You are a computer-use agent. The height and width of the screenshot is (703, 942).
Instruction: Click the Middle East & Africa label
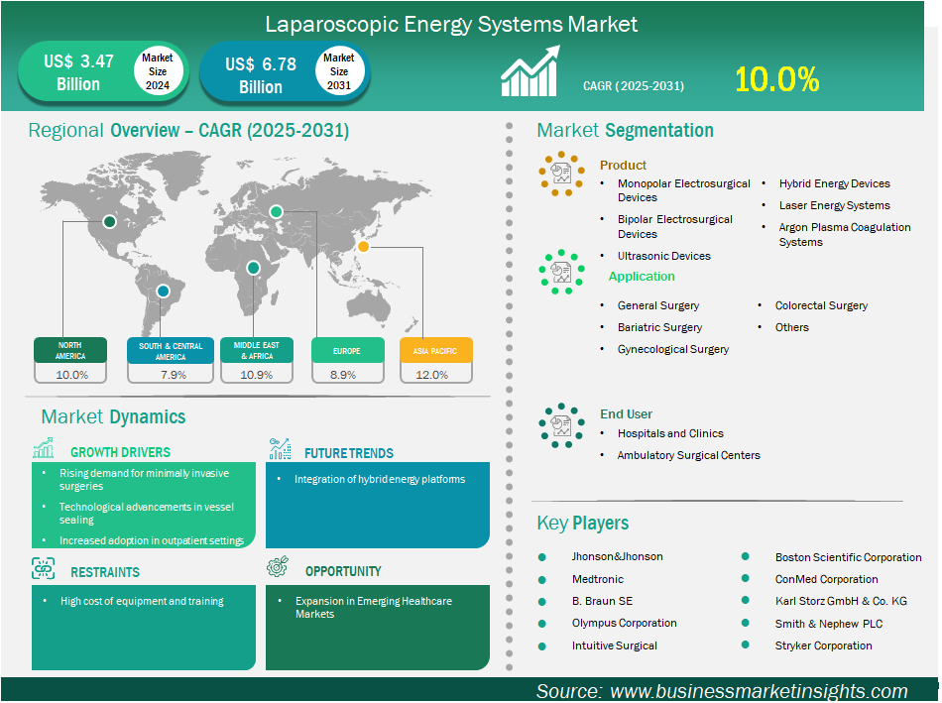(256, 350)
